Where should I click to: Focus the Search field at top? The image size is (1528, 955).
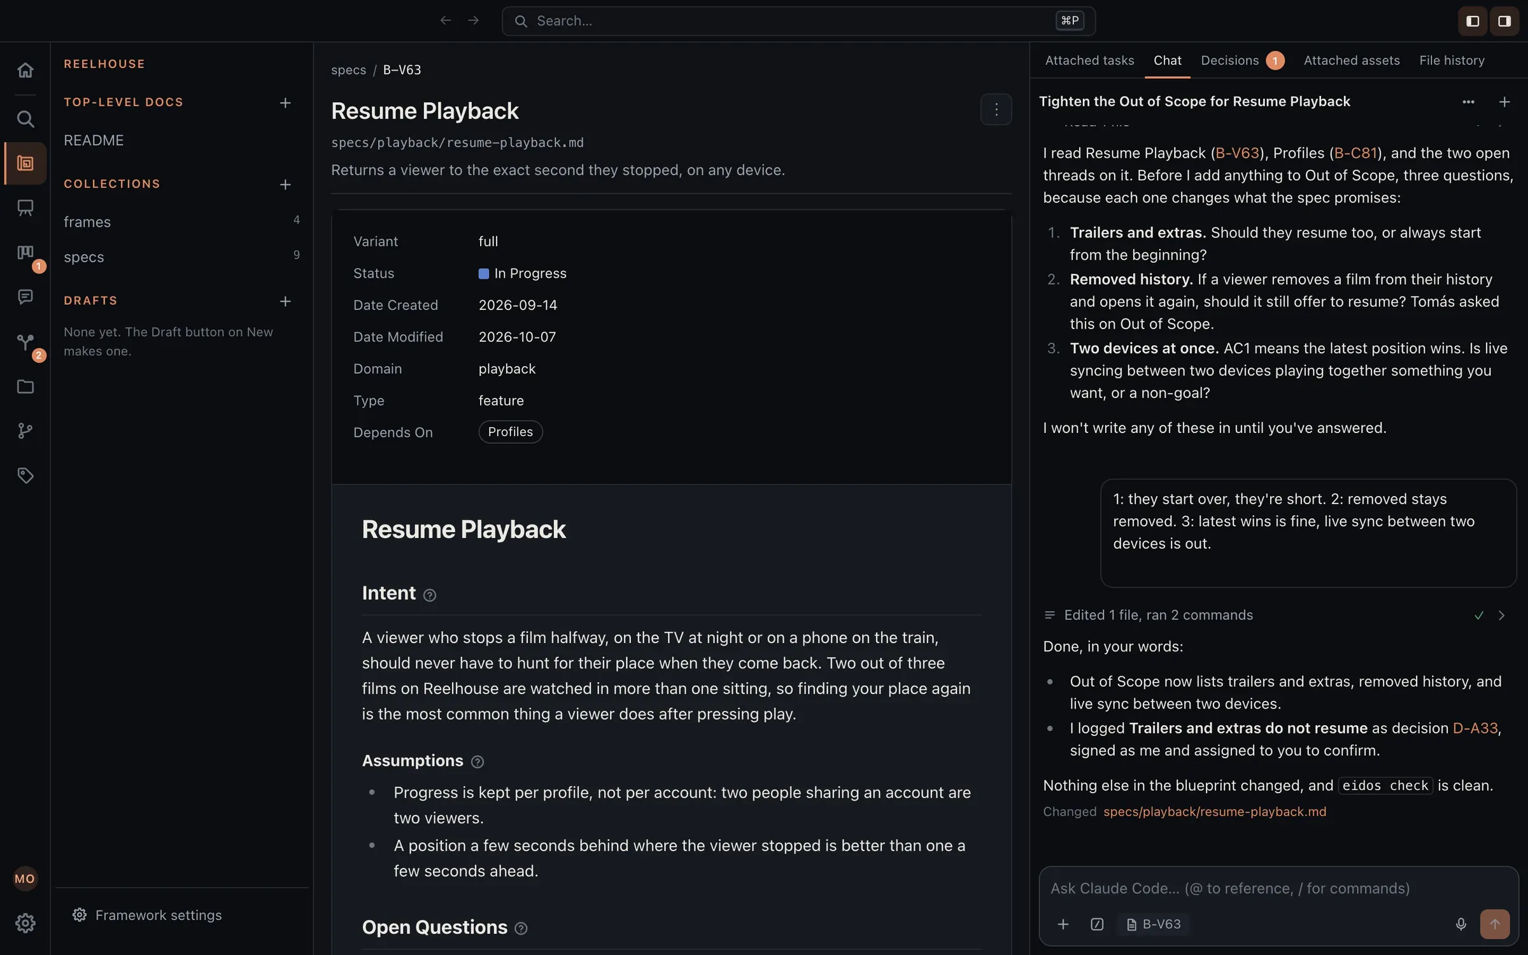coord(798,21)
